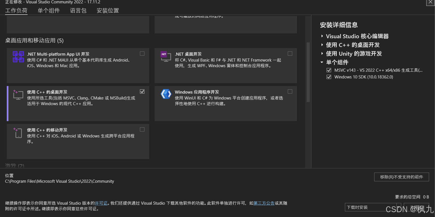Image resolution: width=435 pixels, height=217 pixels.
Task: Expand 使用 C++ 的桌面开发 details node
Action: [x=322, y=45]
